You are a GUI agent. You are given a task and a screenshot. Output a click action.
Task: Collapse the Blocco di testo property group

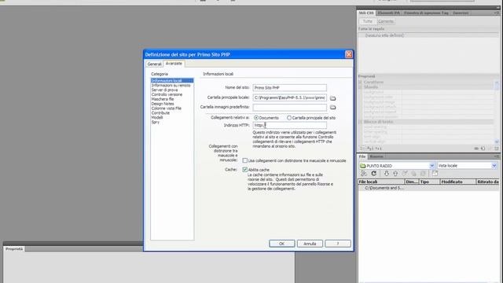(x=360, y=122)
